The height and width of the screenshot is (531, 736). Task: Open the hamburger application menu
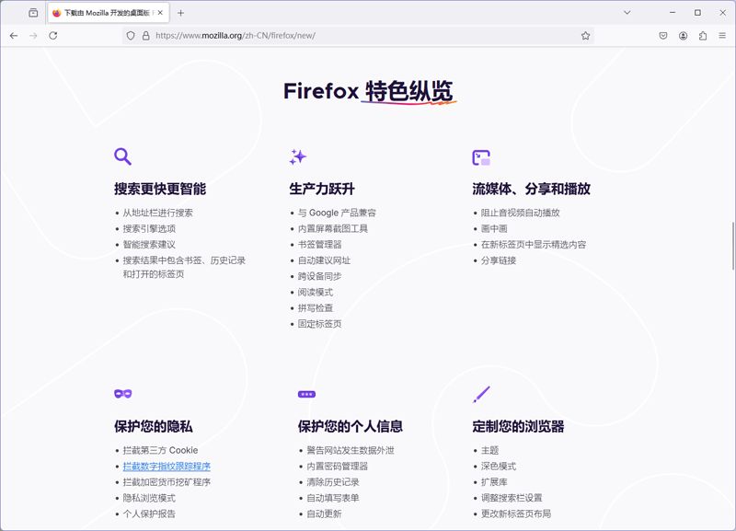tap(723, 36)
